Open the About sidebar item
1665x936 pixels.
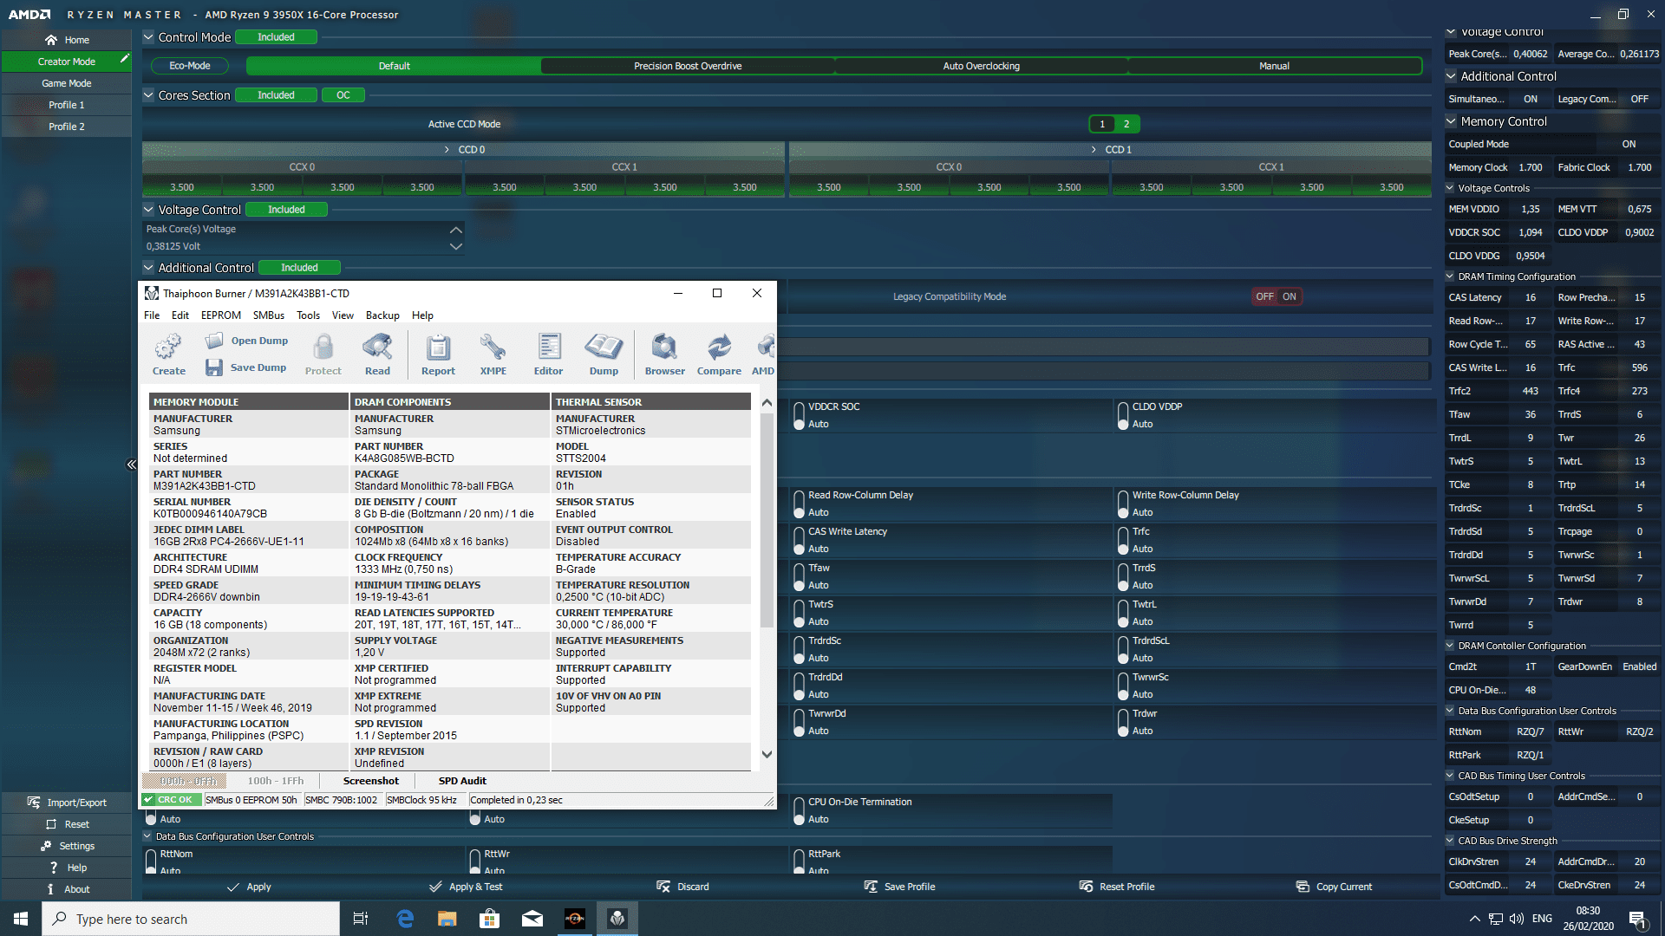point(67,889)
